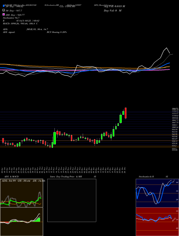This screenshot has width=179, height=236.
Task: Click the '(MGR) 35, 30.4, 14.7' ADX values
Action: 37,29
